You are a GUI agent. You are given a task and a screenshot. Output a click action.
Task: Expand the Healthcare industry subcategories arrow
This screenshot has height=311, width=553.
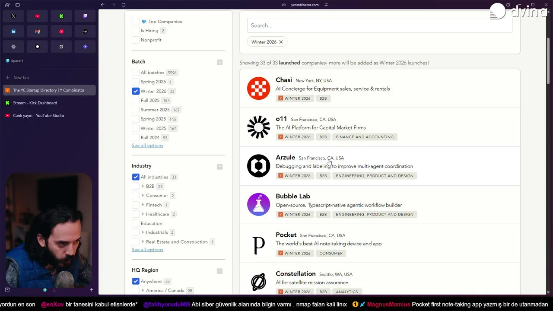[143, 214]
